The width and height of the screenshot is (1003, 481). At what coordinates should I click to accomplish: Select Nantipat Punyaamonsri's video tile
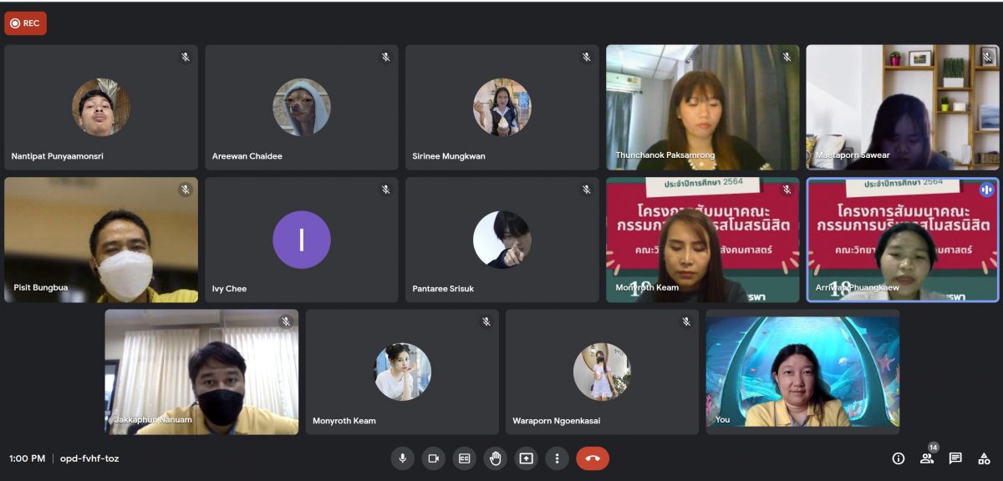coord(101,107)
